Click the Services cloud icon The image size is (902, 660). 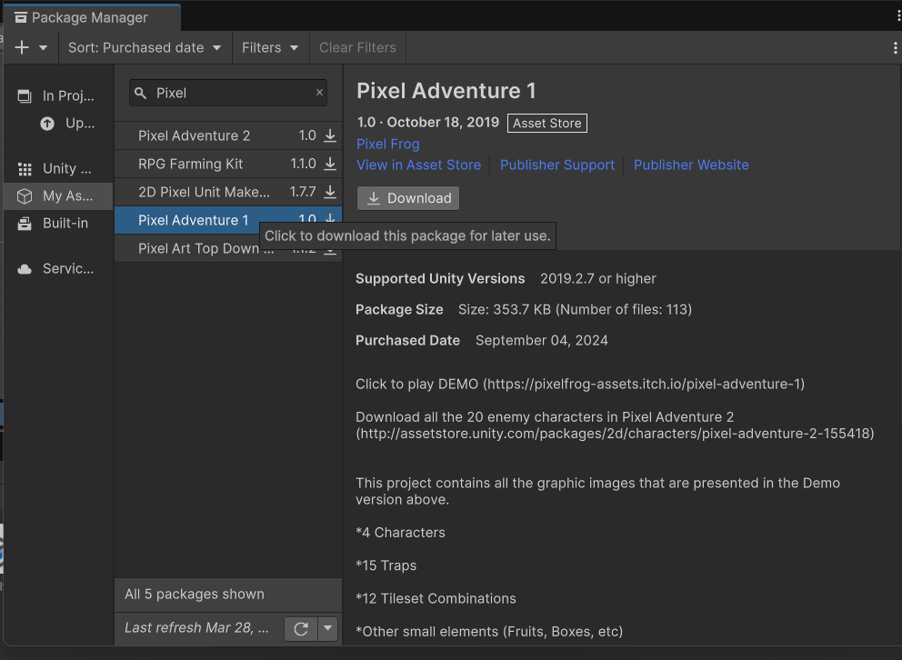[x=25, y=269]
